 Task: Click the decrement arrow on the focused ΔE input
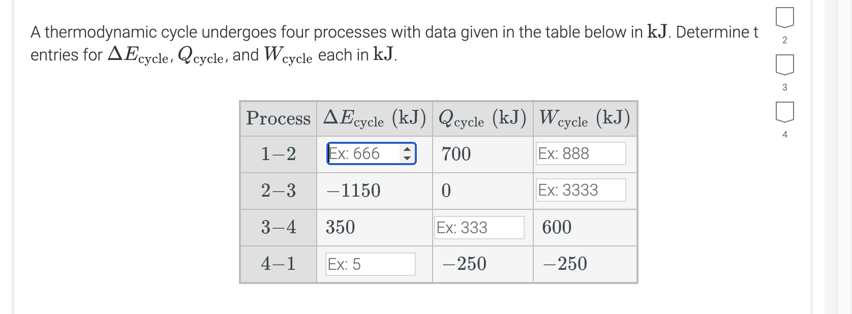407,158
